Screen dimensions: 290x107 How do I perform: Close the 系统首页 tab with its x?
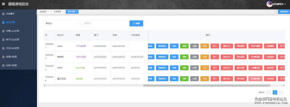pos(48,12)
